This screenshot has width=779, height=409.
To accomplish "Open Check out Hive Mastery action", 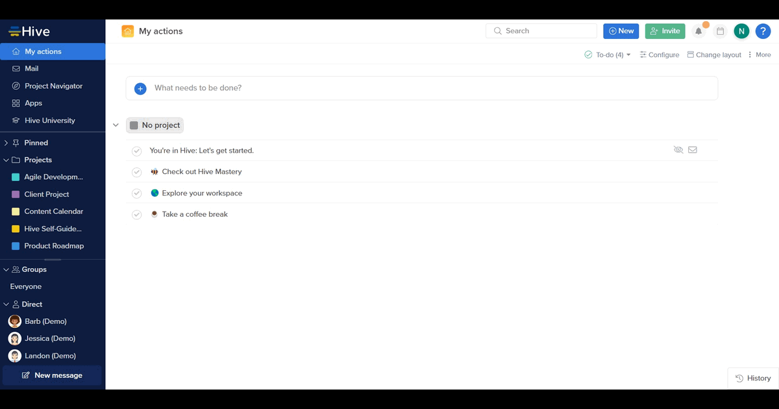I will pos(202,172).
